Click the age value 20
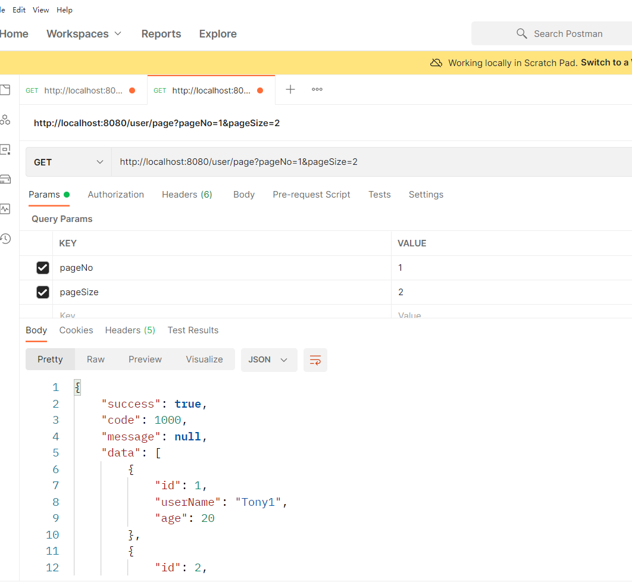632x585 pixels. (x=208, y=518)
